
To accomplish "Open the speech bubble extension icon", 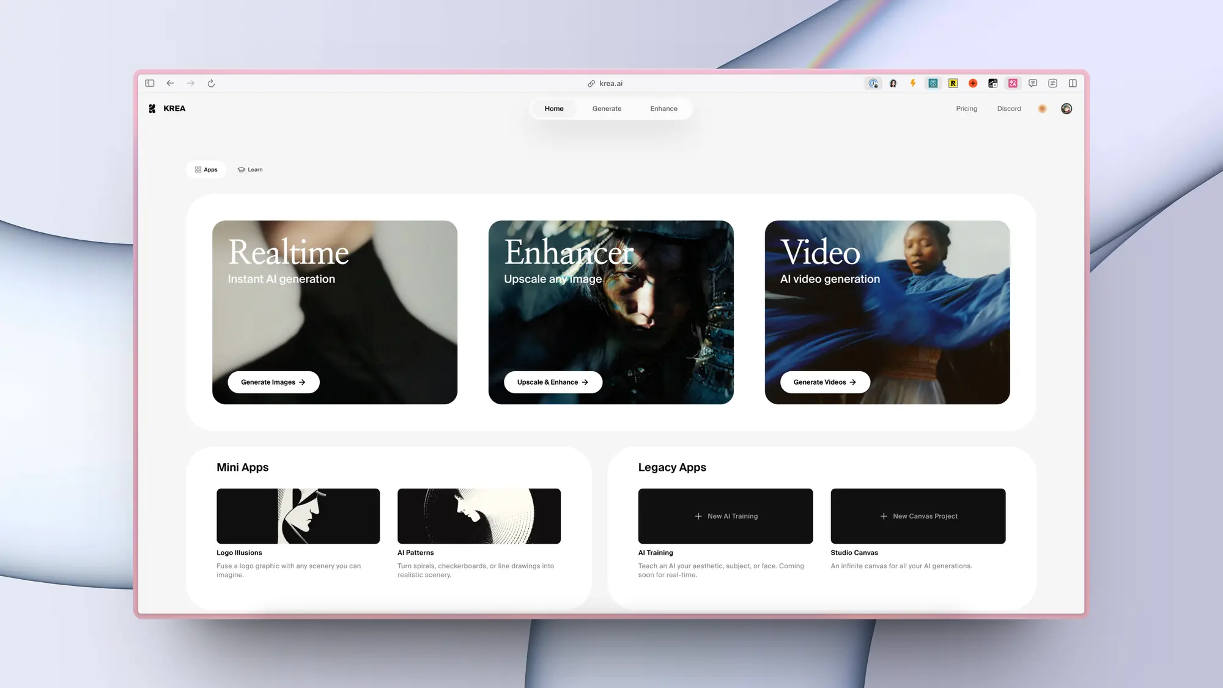I will point(1033,83).
